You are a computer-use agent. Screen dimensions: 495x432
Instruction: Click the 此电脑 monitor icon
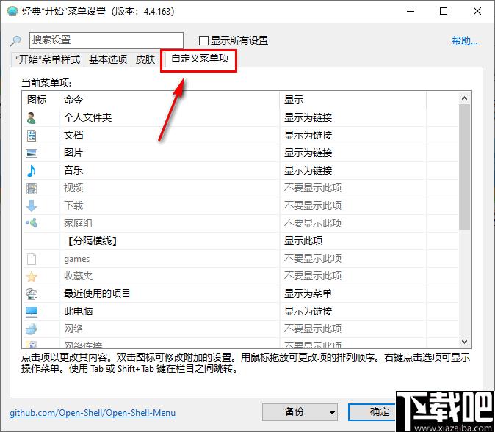(x=32, y=312)
